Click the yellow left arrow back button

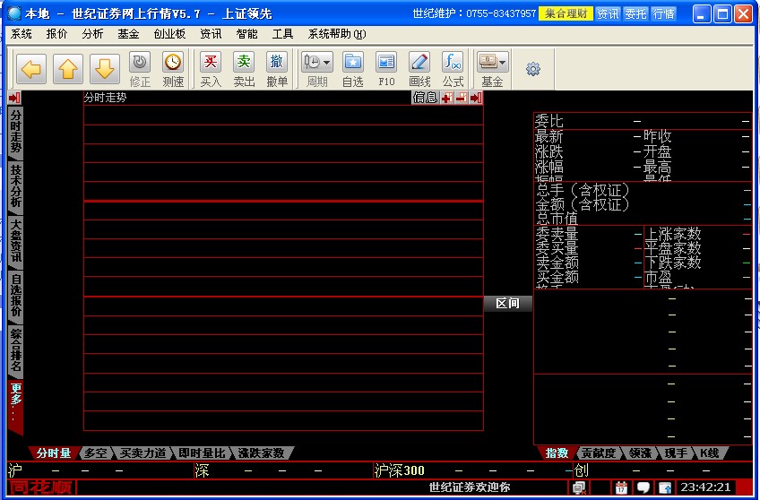pos(32,68)
